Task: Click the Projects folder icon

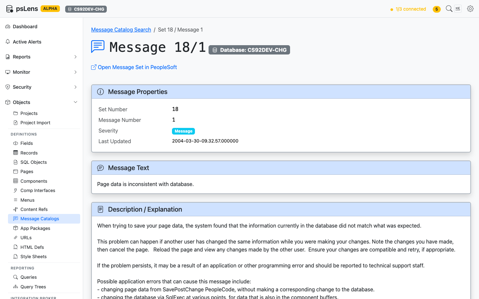Action: (x=16, y=113)
